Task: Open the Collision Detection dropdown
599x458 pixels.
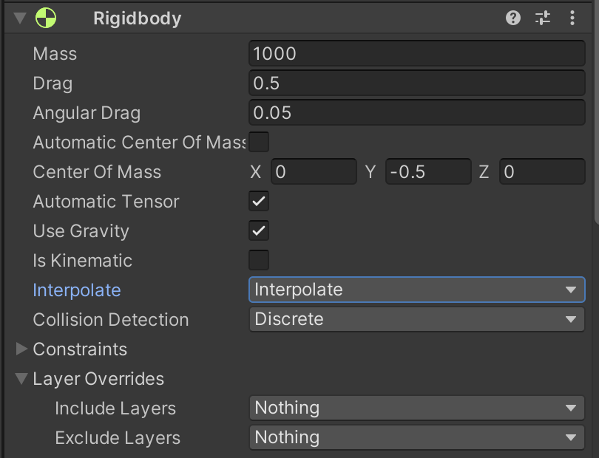Action: click(416, 319)
